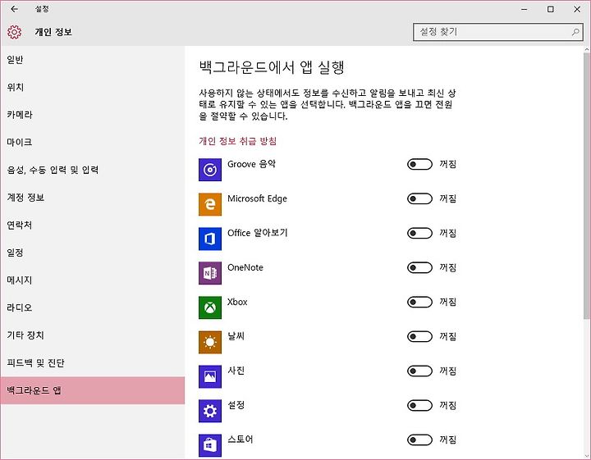591x460 pixels.
Task: Select 카메라 in the sidebar
Action: point(92,115)
